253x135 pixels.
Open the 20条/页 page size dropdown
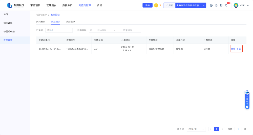(196, 129)
